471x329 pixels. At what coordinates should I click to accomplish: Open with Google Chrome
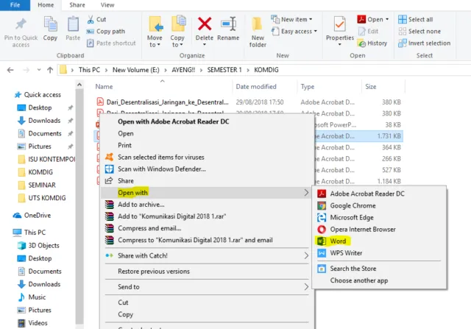[353, 206]
